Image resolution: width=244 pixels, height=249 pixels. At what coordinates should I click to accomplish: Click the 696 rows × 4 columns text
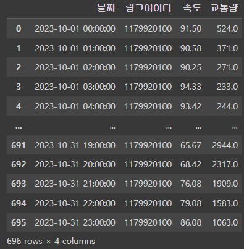[51, 241]
